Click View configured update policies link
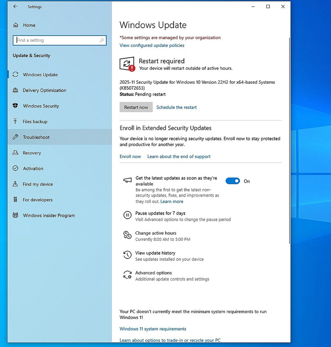The image size is (331, 347). tap(152, 46)
